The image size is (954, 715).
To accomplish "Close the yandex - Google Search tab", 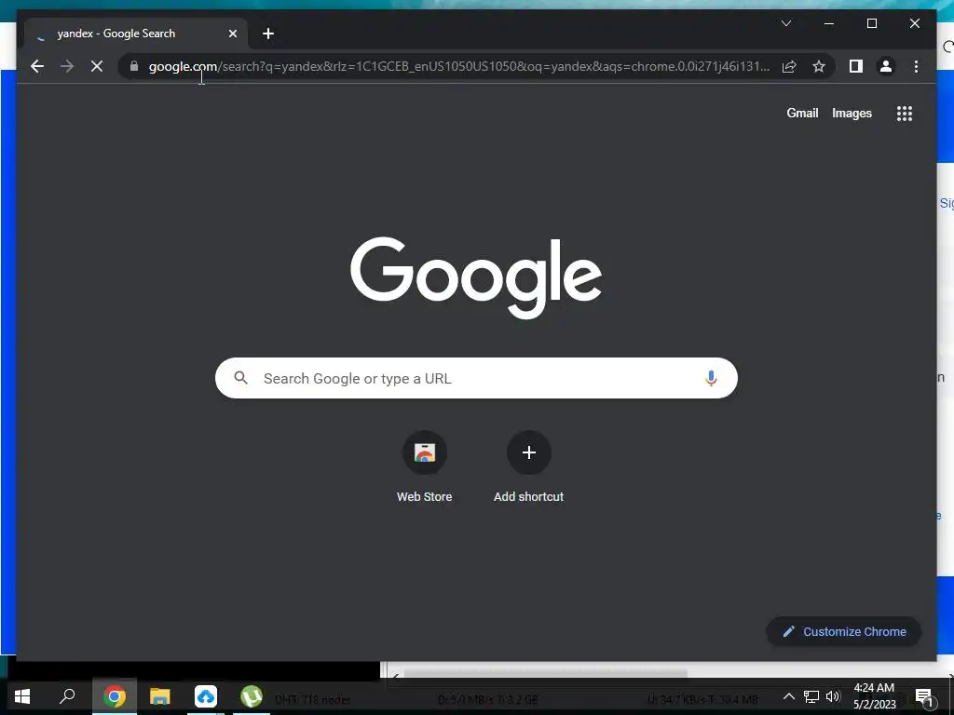I will point(232,34).
